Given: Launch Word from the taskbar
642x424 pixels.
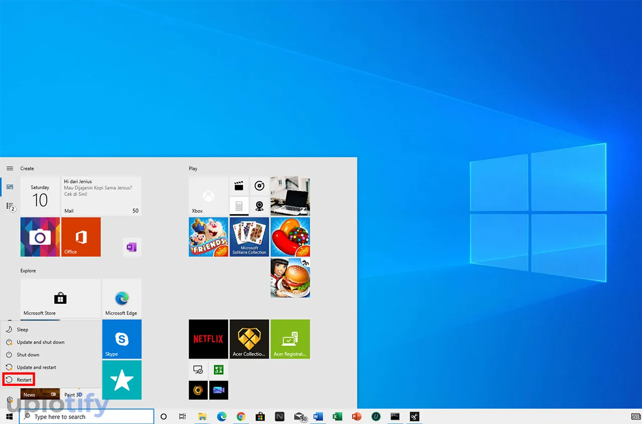Looking at the screenshot, I should click(318, 416).
